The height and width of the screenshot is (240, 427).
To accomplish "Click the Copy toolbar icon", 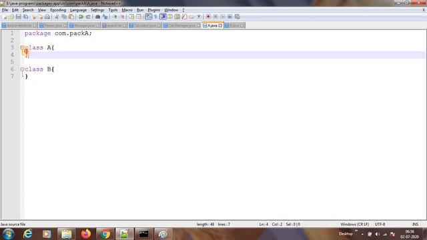I will tap(64, 17).
